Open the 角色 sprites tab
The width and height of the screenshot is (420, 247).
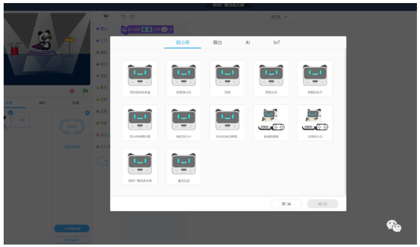(x=42, y=102)
